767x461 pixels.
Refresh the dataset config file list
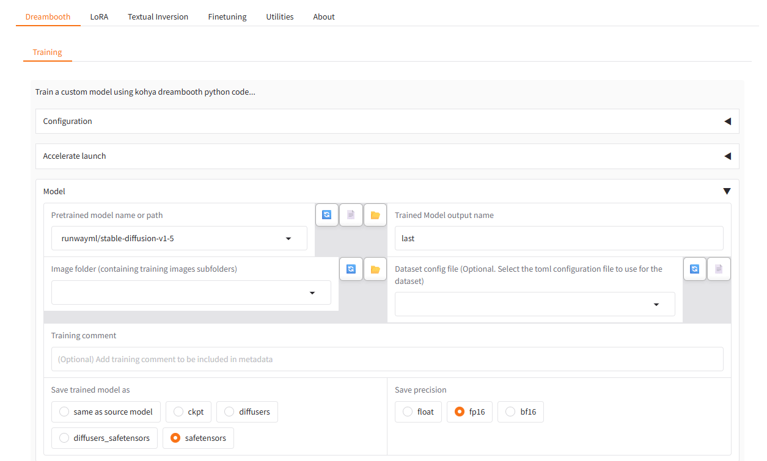[695, 269]
